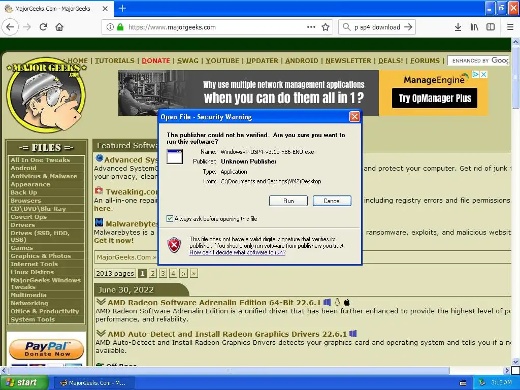Click the green padlock security icon

pos(121,27)
